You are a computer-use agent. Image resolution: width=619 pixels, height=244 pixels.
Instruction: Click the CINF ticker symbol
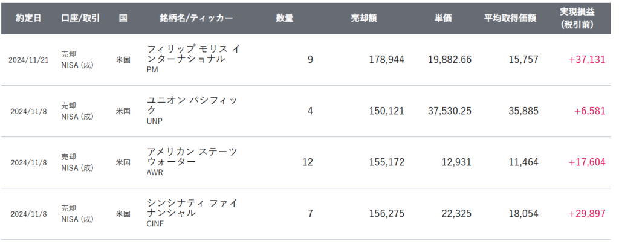click(x=156, y=224)
